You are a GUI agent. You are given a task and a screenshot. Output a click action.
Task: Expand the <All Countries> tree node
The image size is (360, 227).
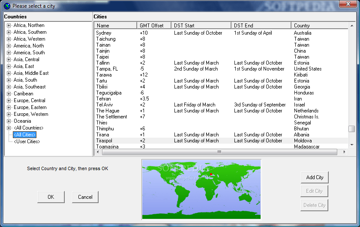point(9,128)
